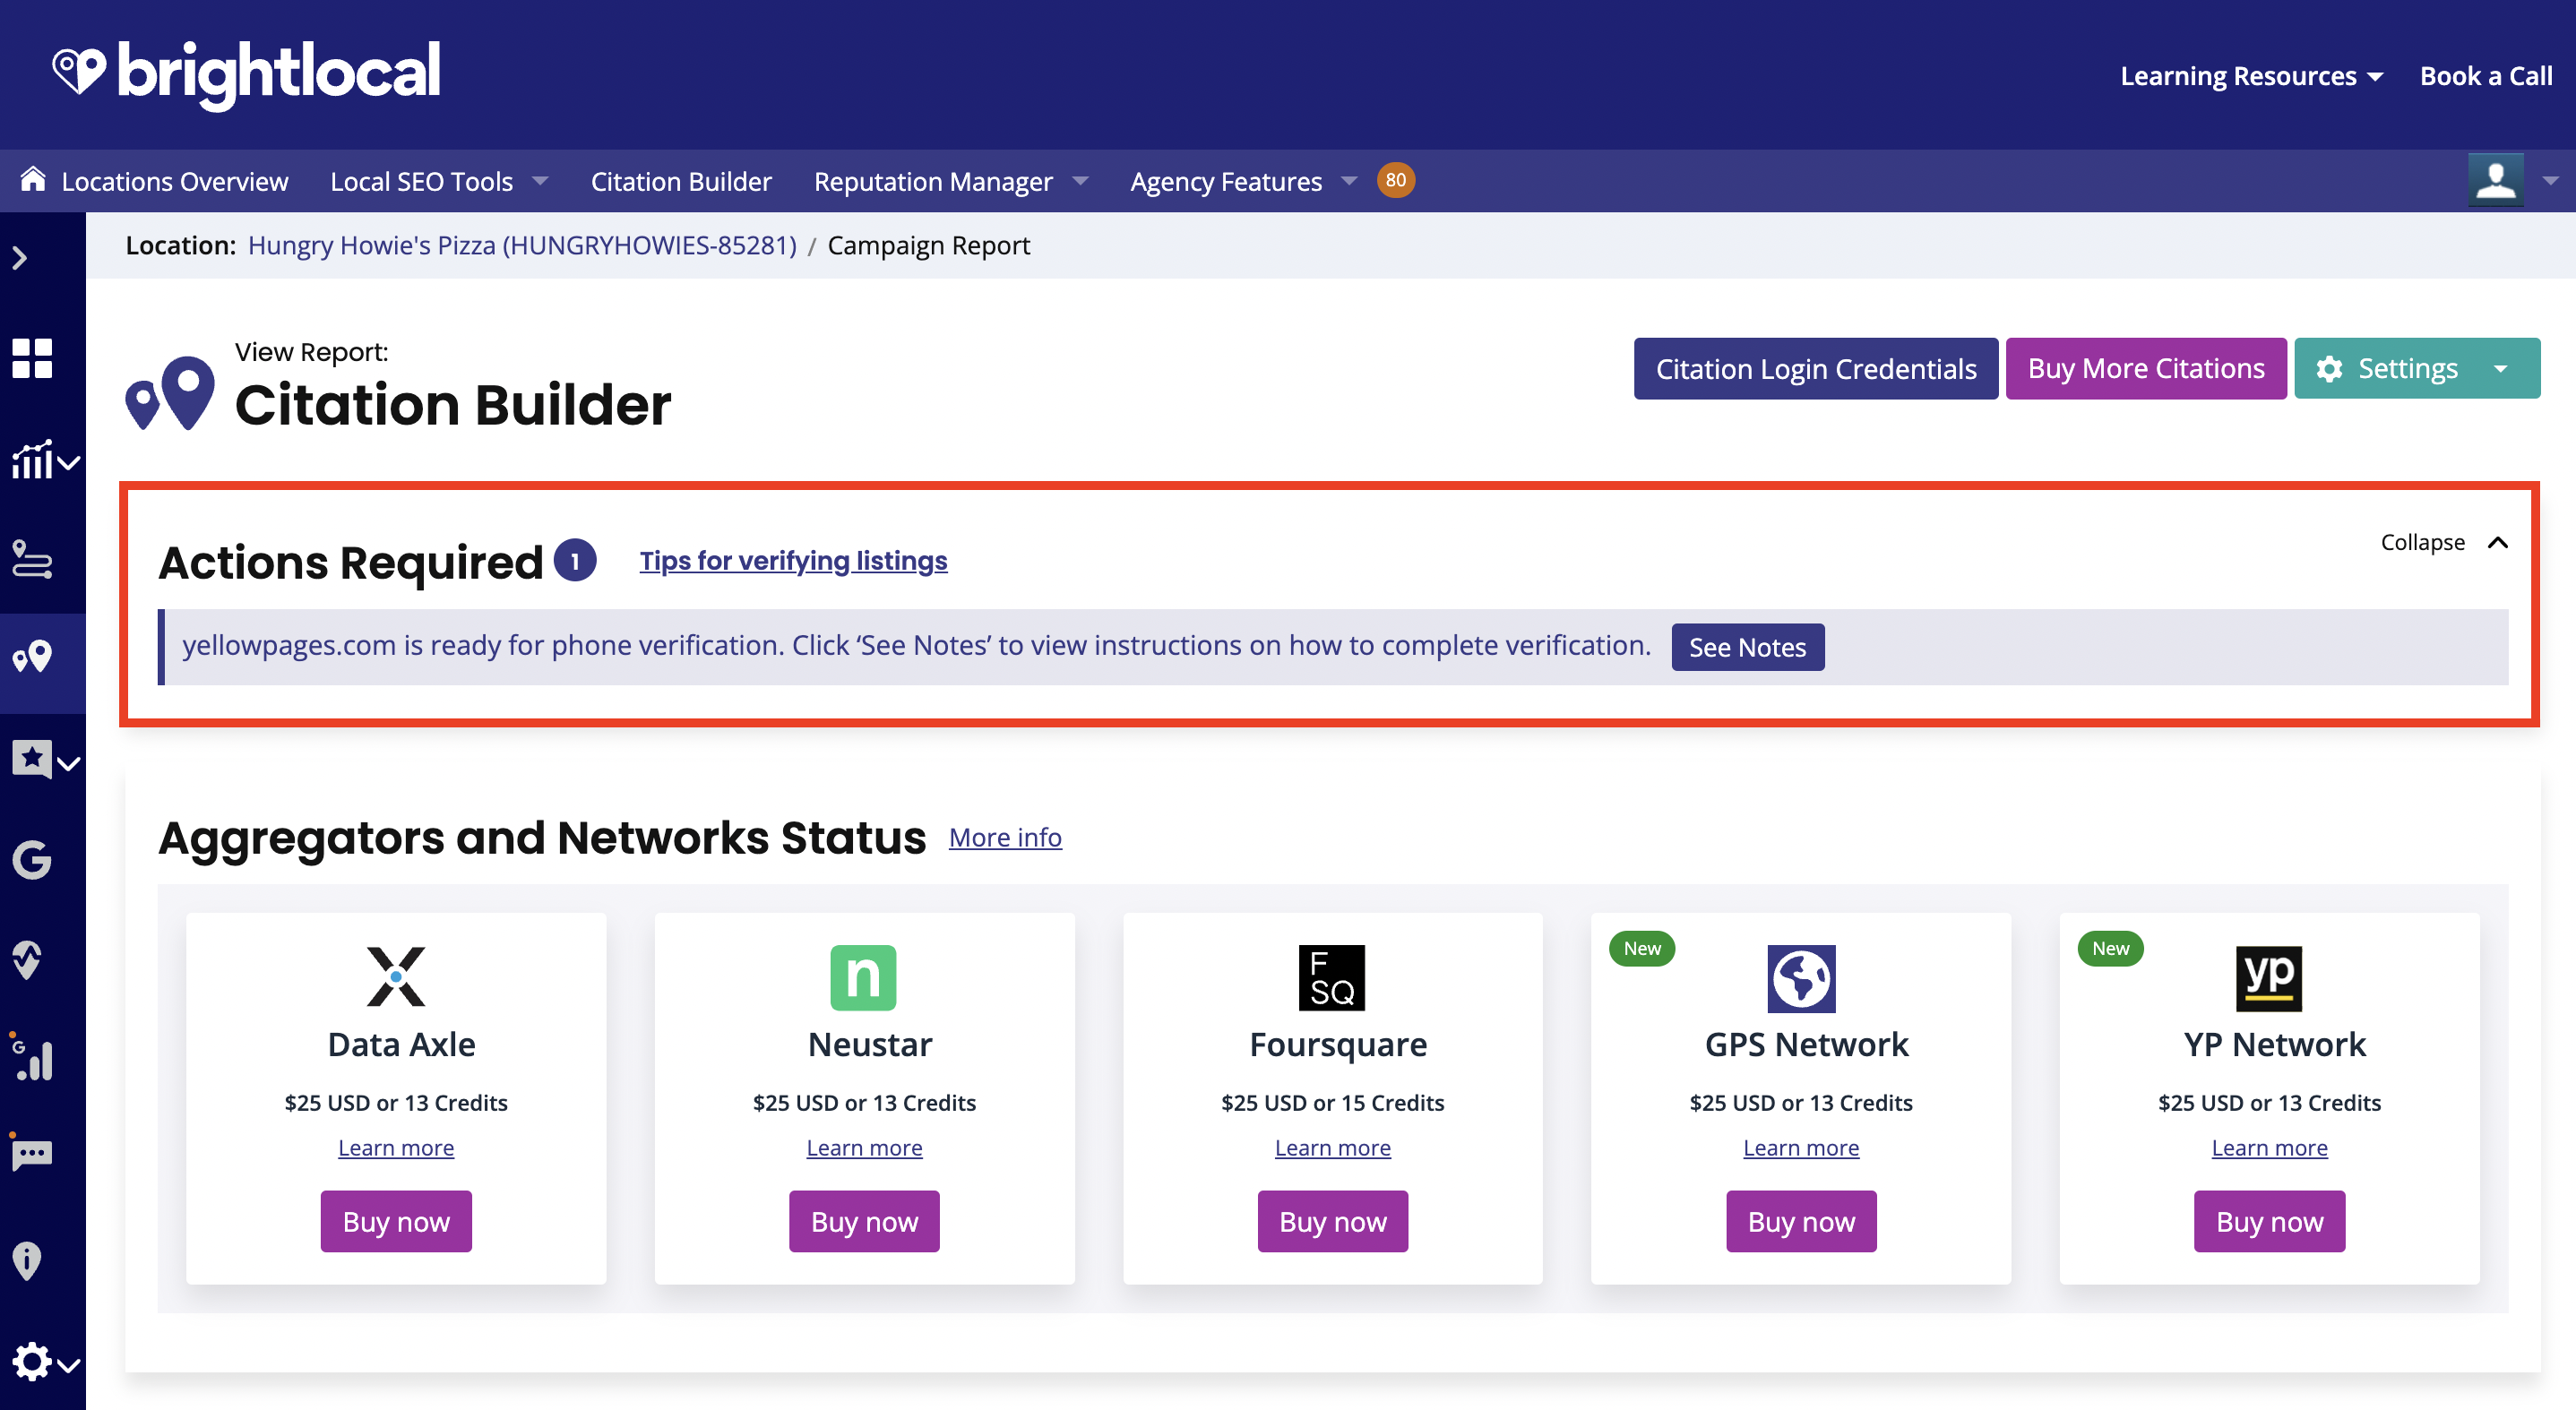The image size is (2576, 1410).
Task: Open the Google bar chart sidebar icon
Action: pos(32,1058)
